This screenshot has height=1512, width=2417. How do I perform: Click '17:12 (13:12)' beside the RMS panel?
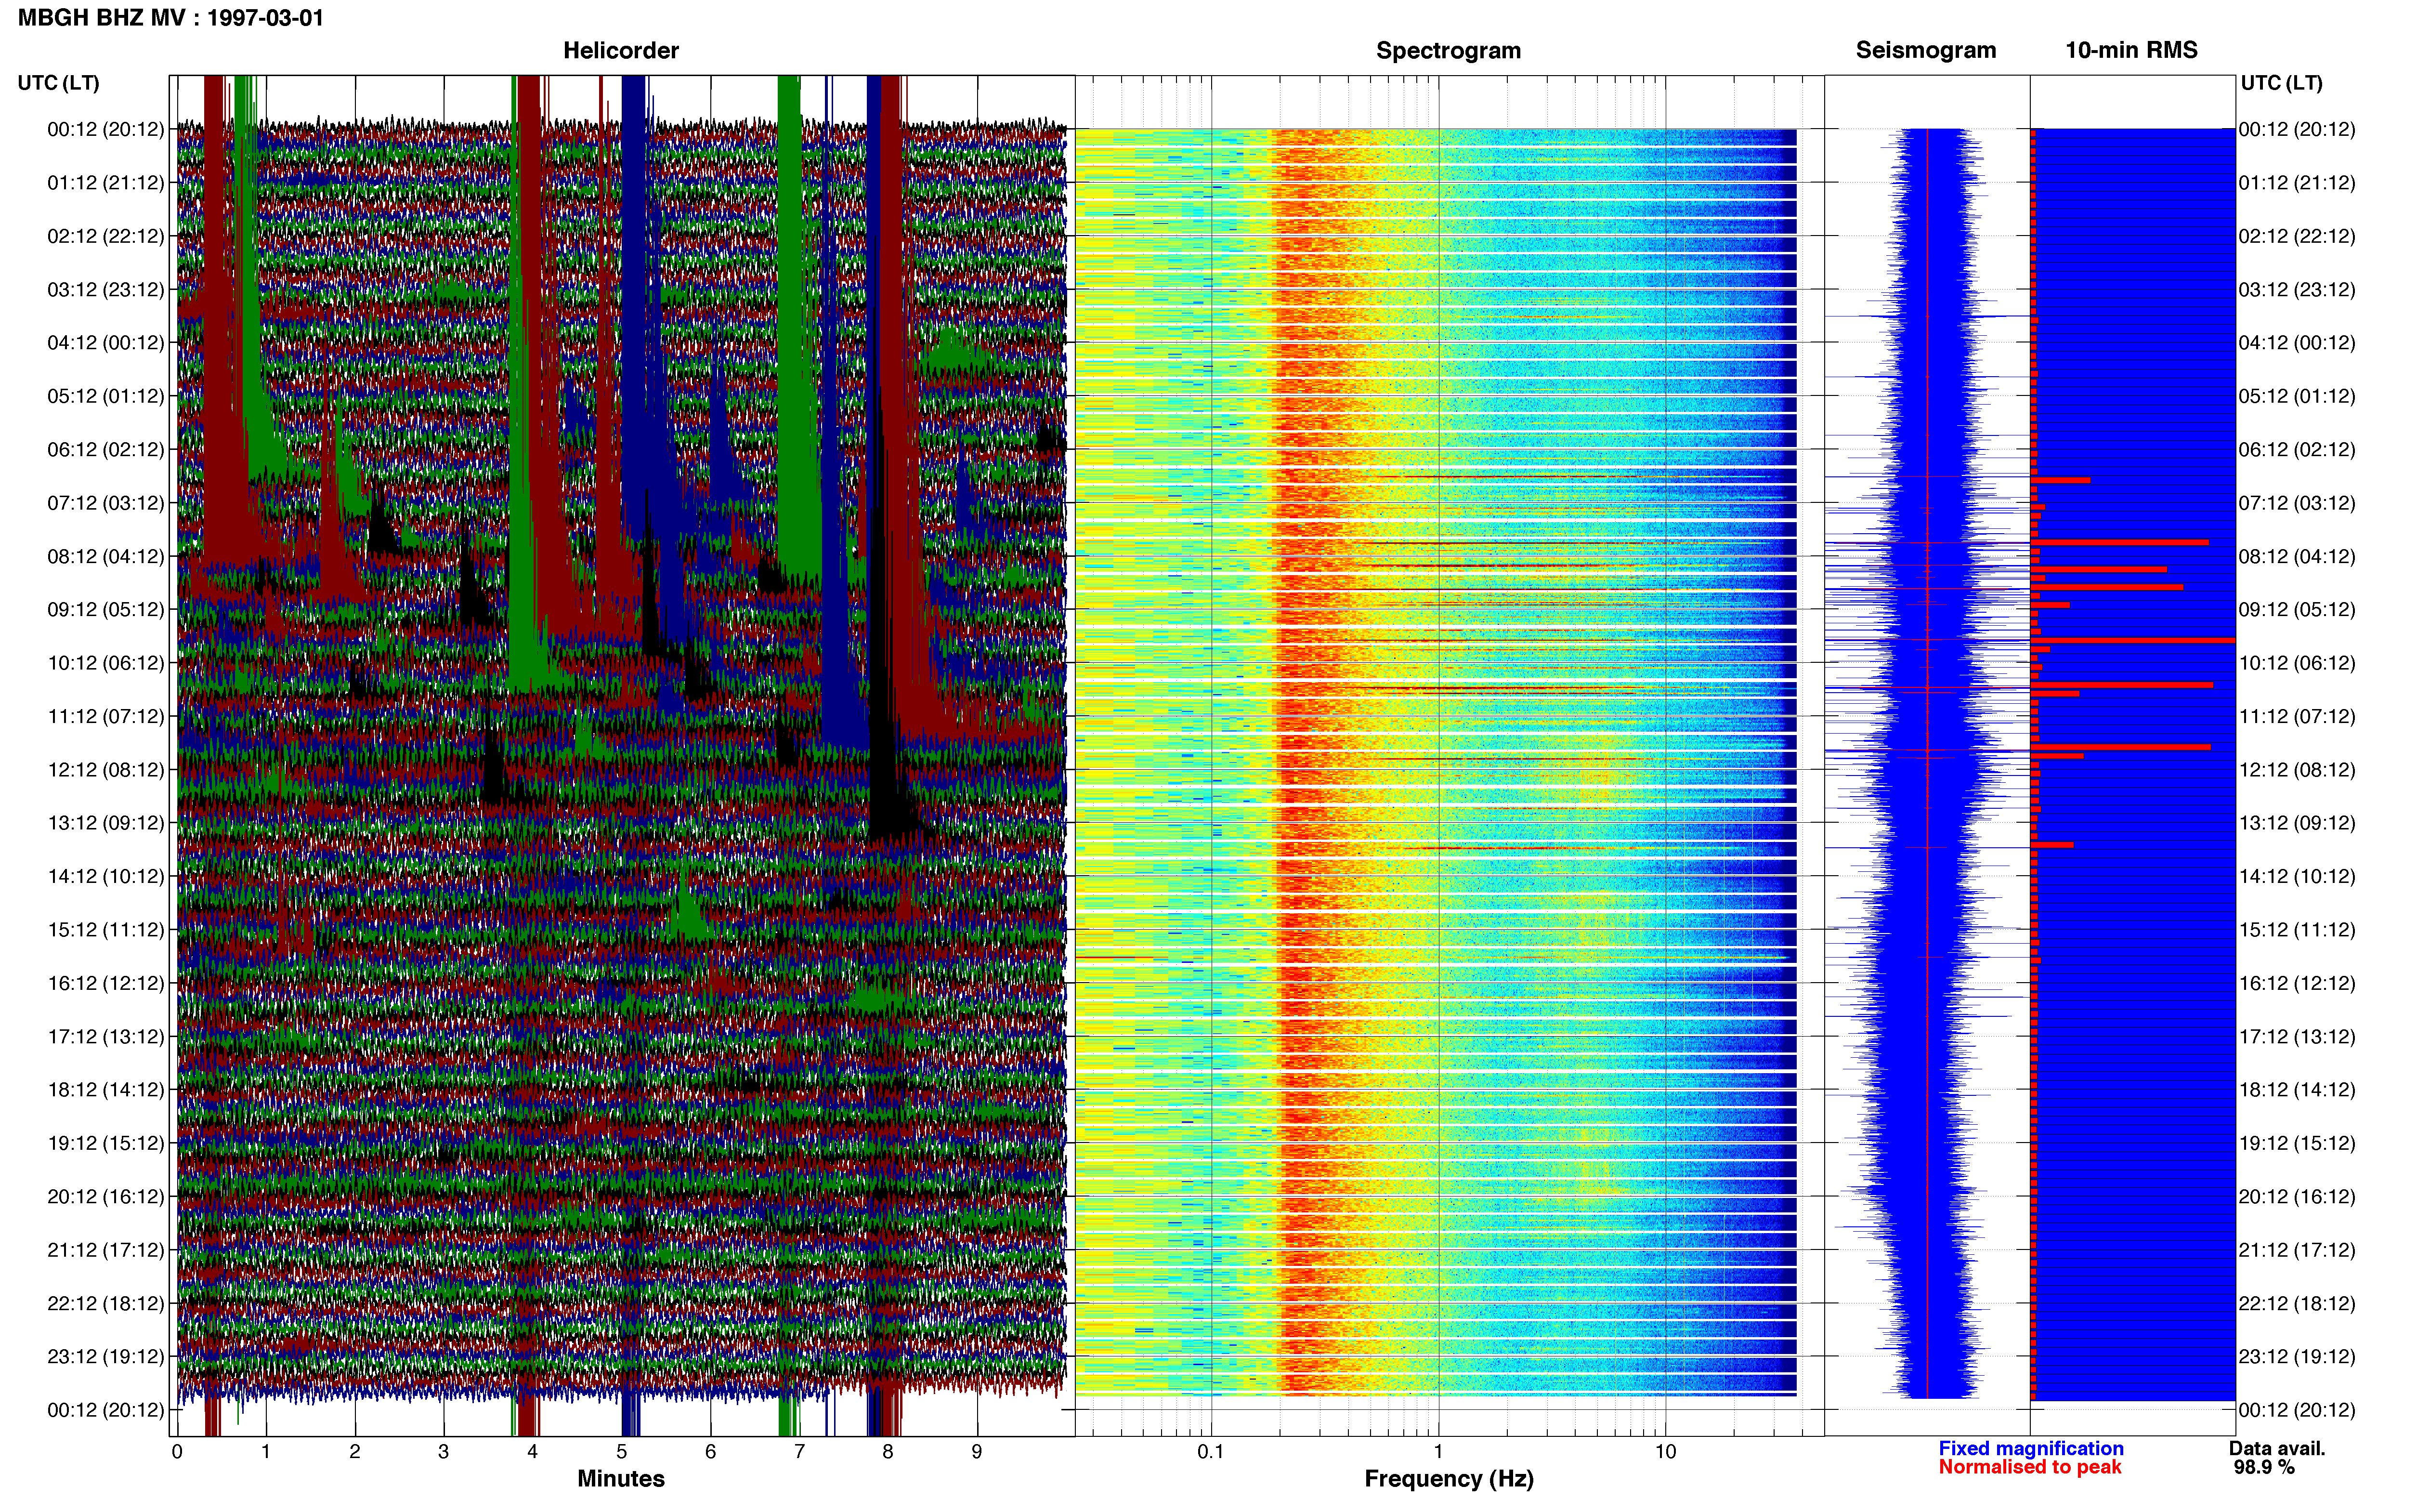click(2297, 1037)
